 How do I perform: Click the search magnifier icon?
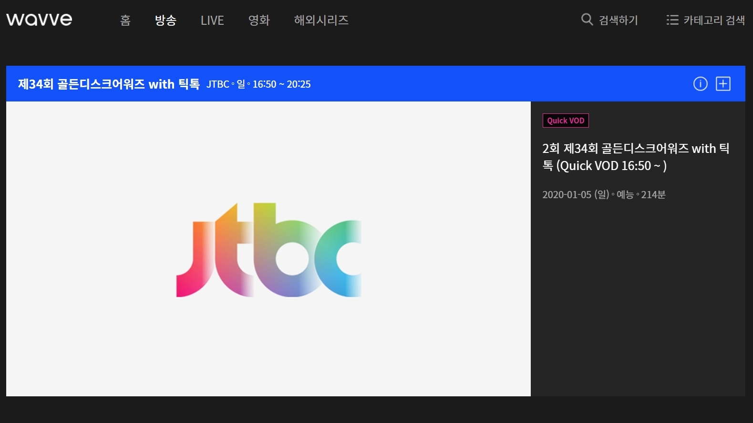587,20
